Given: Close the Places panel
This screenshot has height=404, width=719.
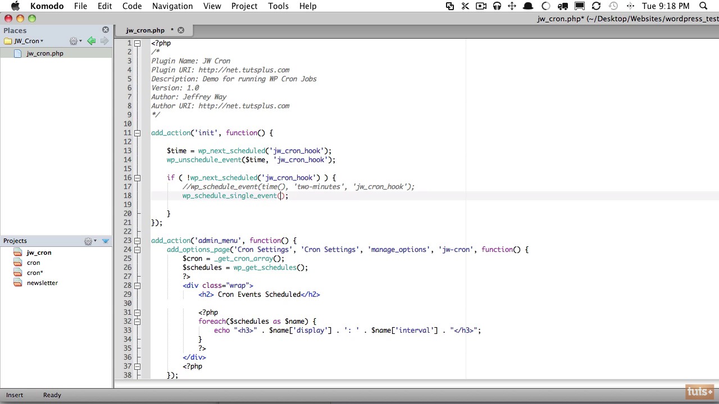Looking at the screenshot, I should [x=106, y=30].
